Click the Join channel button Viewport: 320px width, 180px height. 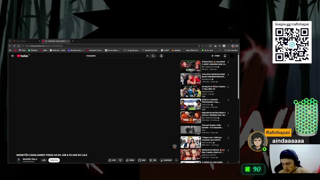point(44,160)
